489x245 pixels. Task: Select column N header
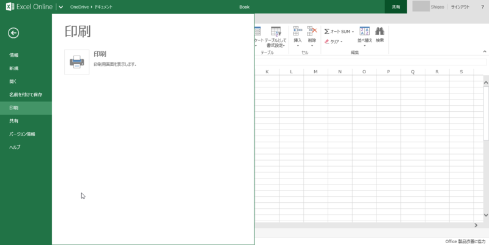[x=340, y=71]
